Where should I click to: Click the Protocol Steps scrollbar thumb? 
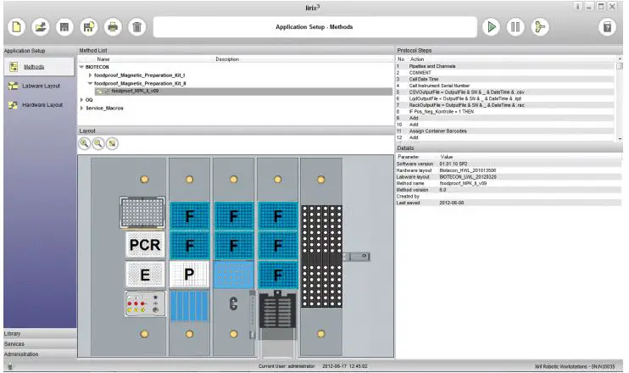[620, 66]
